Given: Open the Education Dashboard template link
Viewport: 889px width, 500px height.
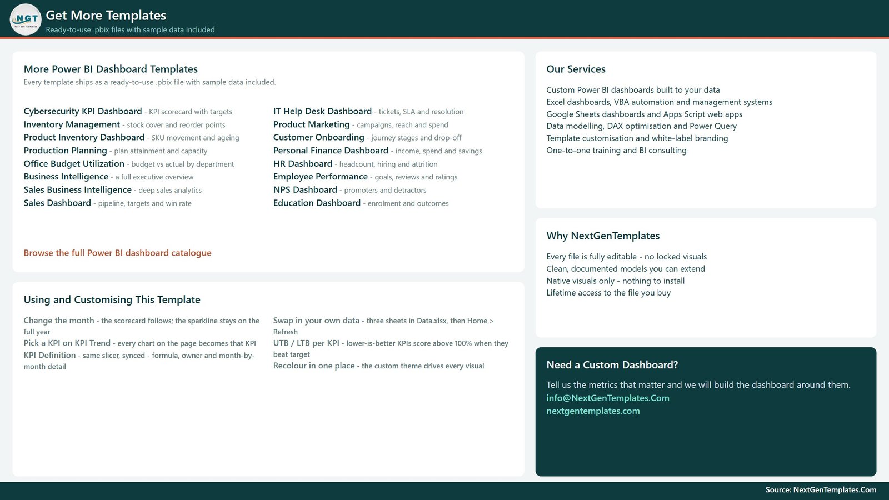Looking at the screenshot, I should (317, 203).
